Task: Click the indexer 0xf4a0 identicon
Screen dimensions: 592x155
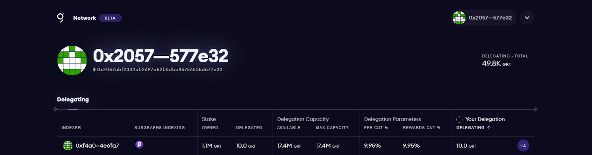Action: click(x=68, y=146)
